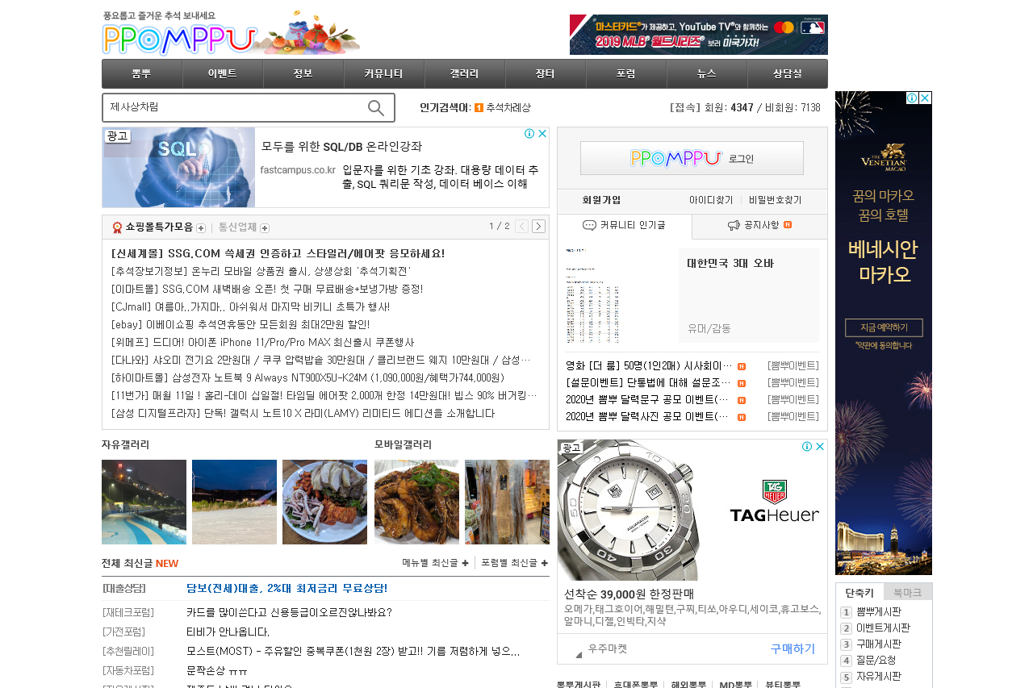
Task: Click the search magnifier icon
Action: tap(376, 108)
